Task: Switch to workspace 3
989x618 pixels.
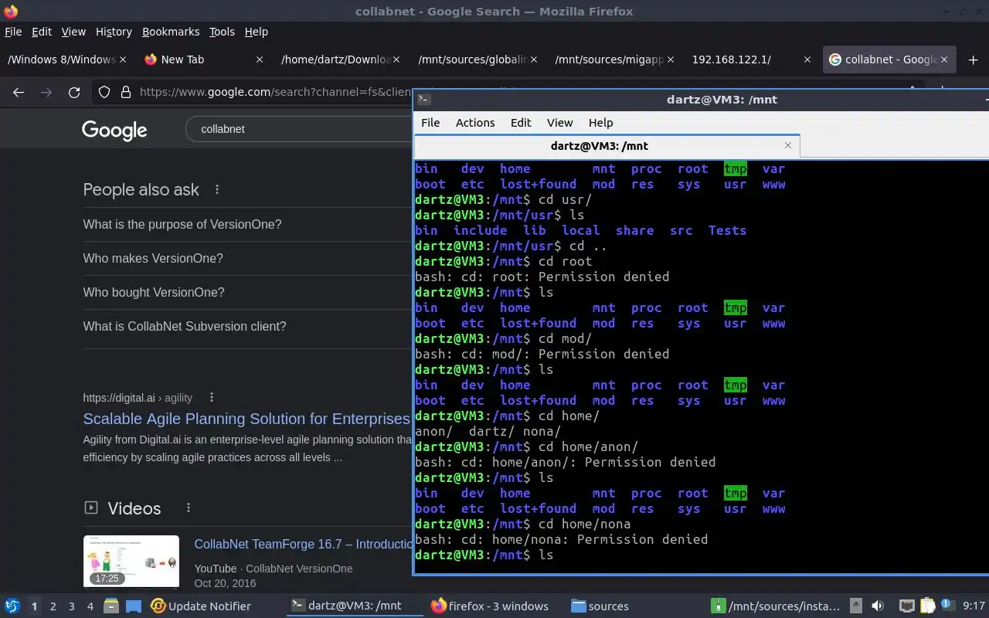Action: tap(72, 606)
